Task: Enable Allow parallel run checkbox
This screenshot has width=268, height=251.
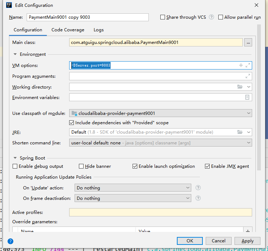Action: click(221, 17)
